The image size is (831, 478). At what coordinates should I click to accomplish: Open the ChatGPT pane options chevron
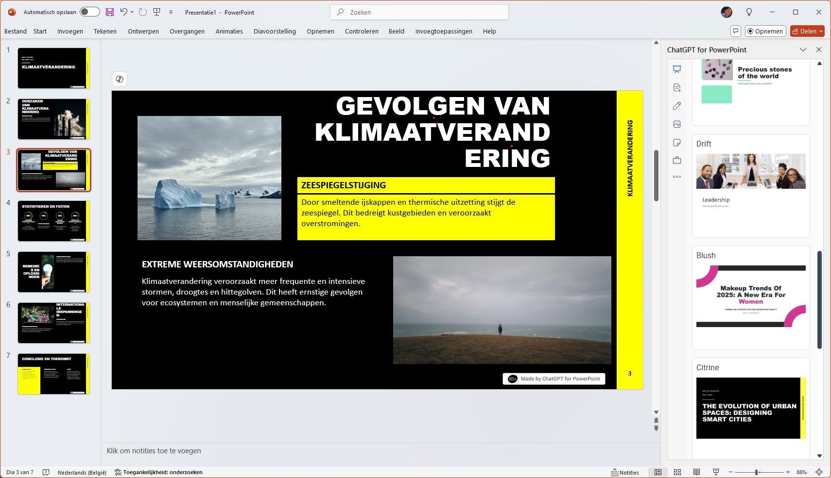pyautogui.click(x=803, y=49)
